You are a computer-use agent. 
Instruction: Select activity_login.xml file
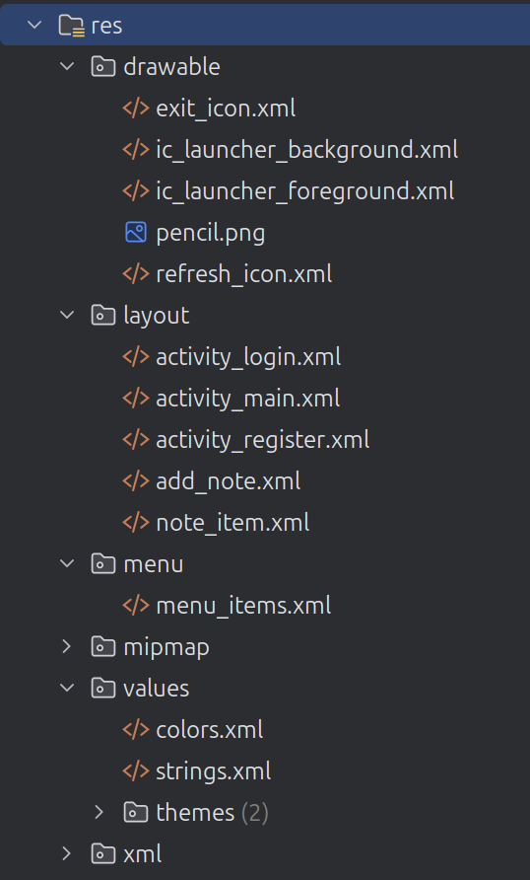tap(248, 357)
